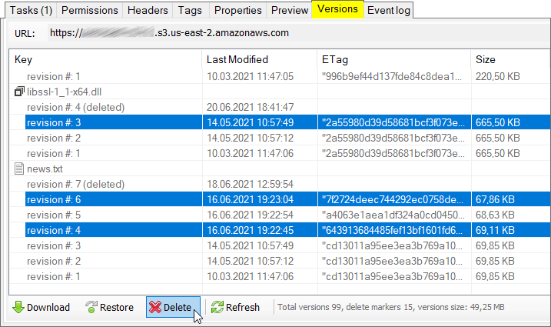
Task: Click the ETag starting with 996b9ef44d137
Action: click(392, 76)
